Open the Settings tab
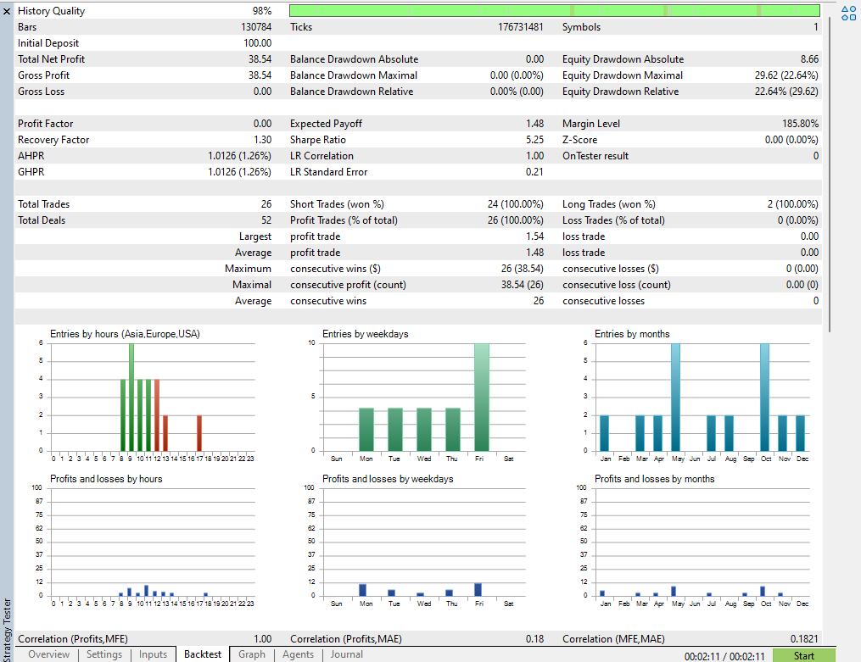This screenshot has height=662, width=861. tap(104, 654)
